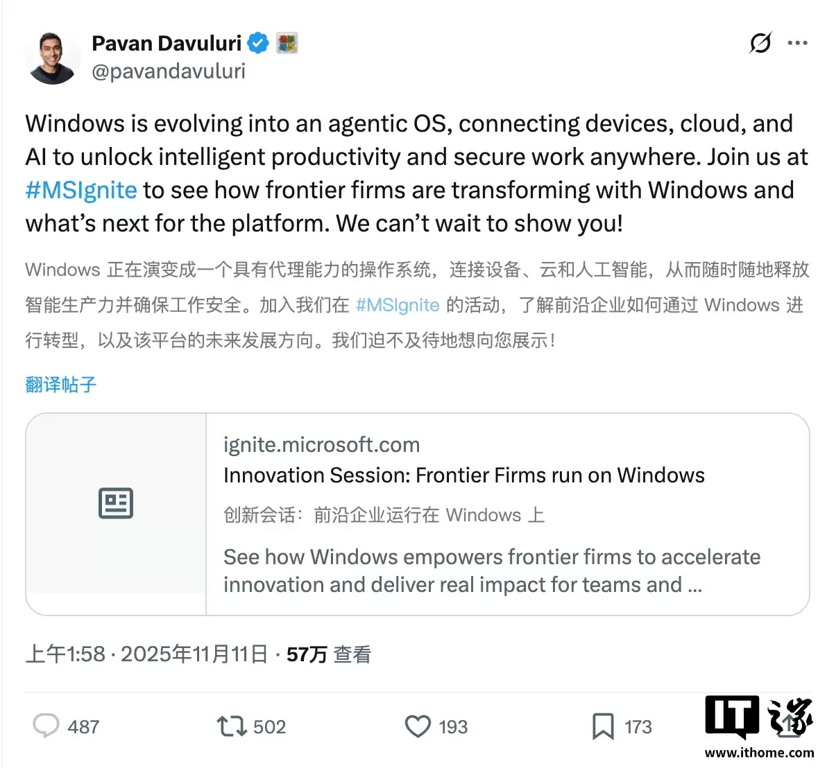Viewport: 827px width, 768px height.
Task: Click the article placeholder icon on the link card
Action: coord(115,503)
